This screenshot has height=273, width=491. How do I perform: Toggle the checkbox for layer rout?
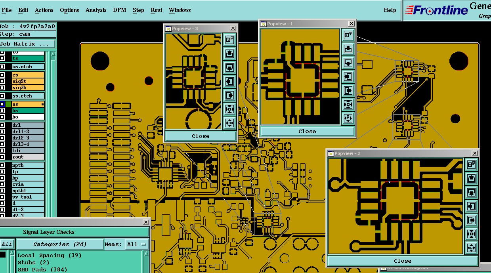tap(2, 157)
